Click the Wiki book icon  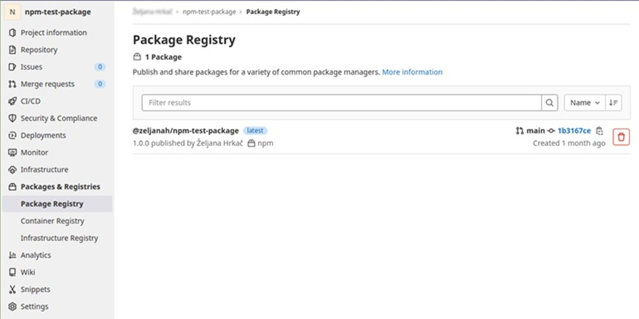pyautogui.click(x=12, y=272)
